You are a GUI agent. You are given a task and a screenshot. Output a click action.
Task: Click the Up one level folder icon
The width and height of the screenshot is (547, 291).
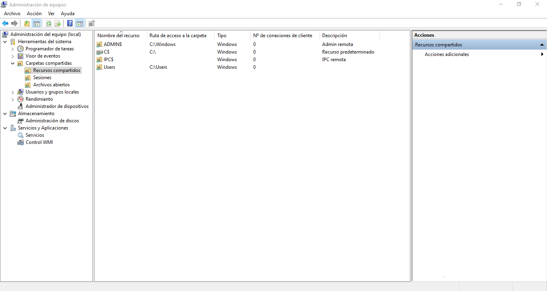[x=26, y=23]
